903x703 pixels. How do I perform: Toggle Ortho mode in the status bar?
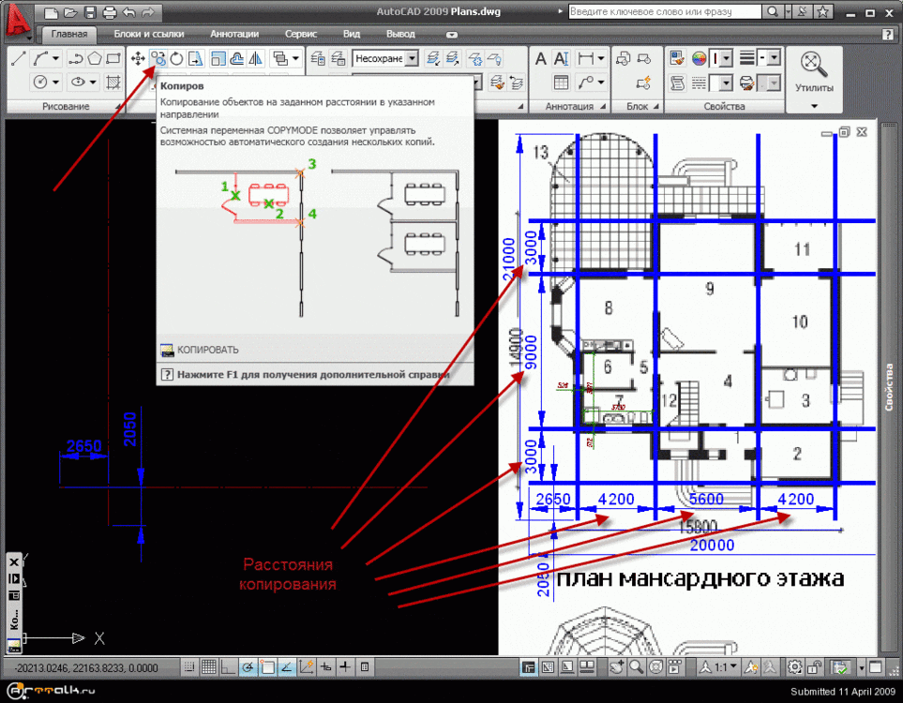[228, 667]
